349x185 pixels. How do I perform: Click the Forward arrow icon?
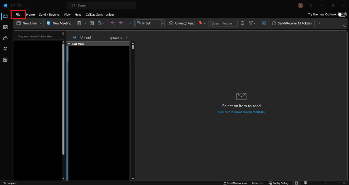click(129, 23)
